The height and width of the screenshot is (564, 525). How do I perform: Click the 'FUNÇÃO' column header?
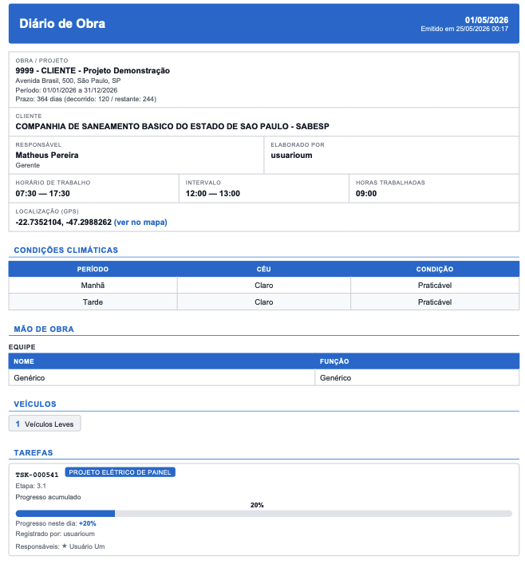(x=417, y=361)
